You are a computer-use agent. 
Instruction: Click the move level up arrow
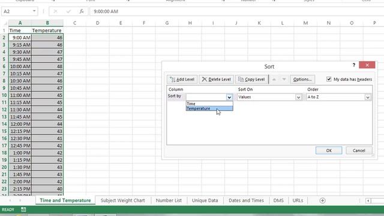pyautogui.click(x=274, y=79)
